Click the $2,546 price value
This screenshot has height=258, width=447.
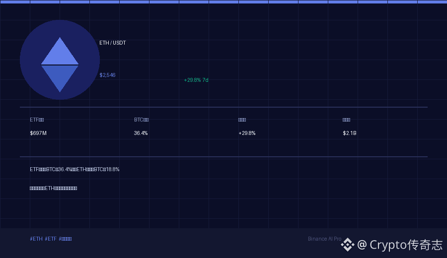(x=107, y=75)
